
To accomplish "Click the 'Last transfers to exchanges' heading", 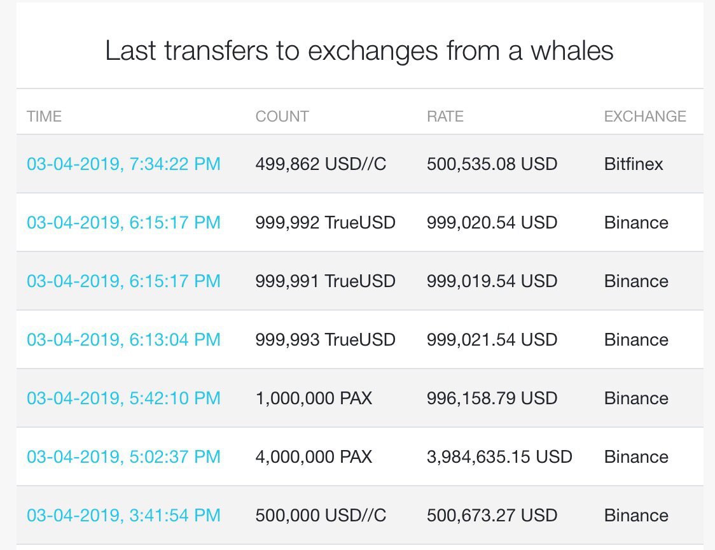I will click(359, 51).
